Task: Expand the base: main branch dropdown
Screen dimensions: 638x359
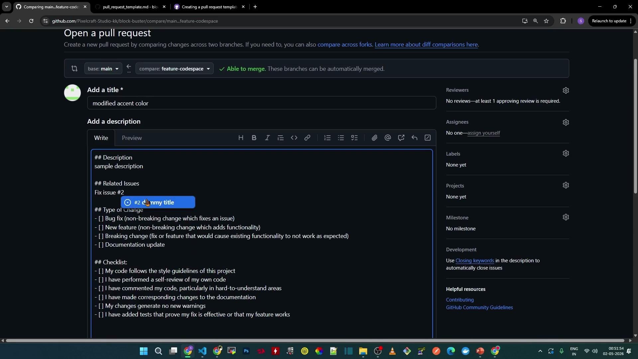Action: (x=103, y=68)
